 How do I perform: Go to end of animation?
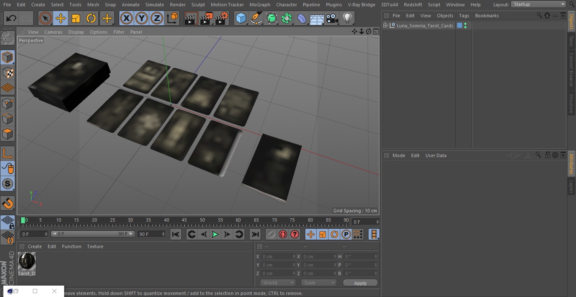pyautogui.click(x=255, y=234)
